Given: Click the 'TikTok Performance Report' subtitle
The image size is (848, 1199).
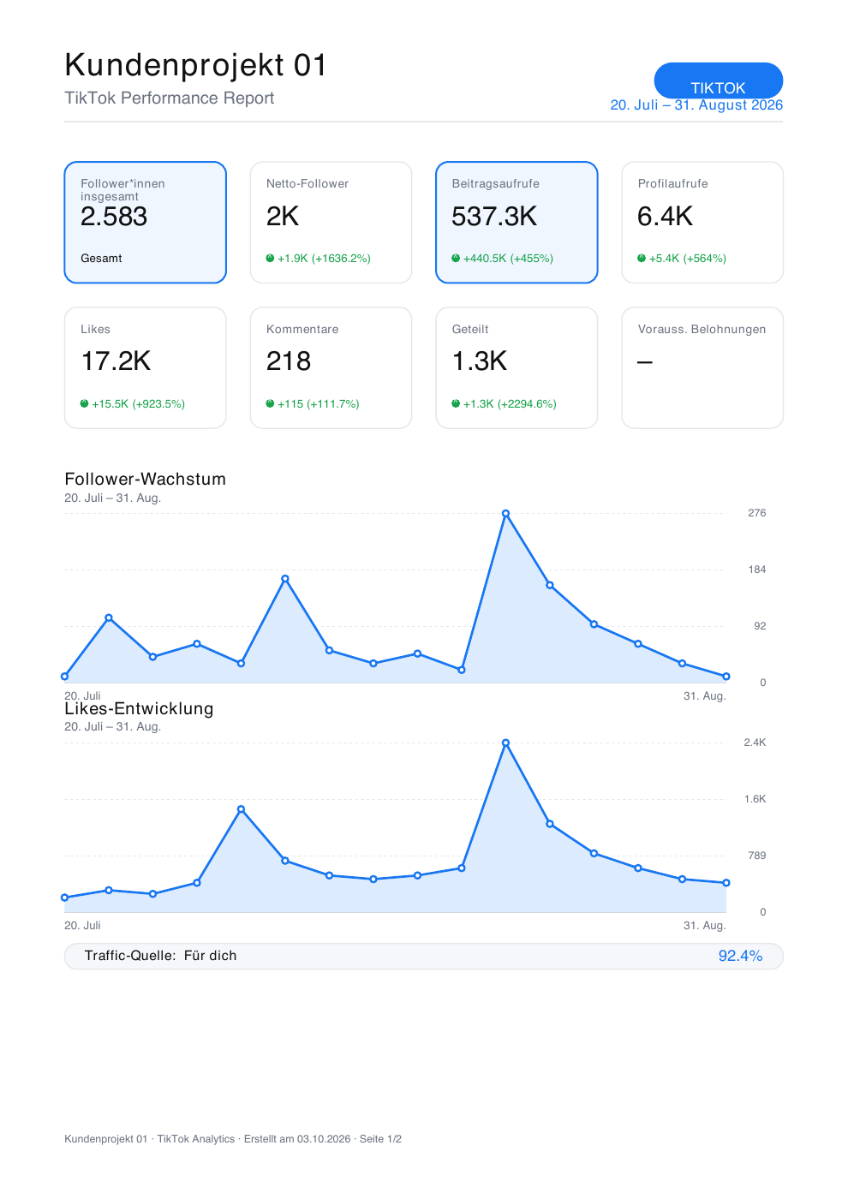Looking at the screenshot, I should point(170,98).
